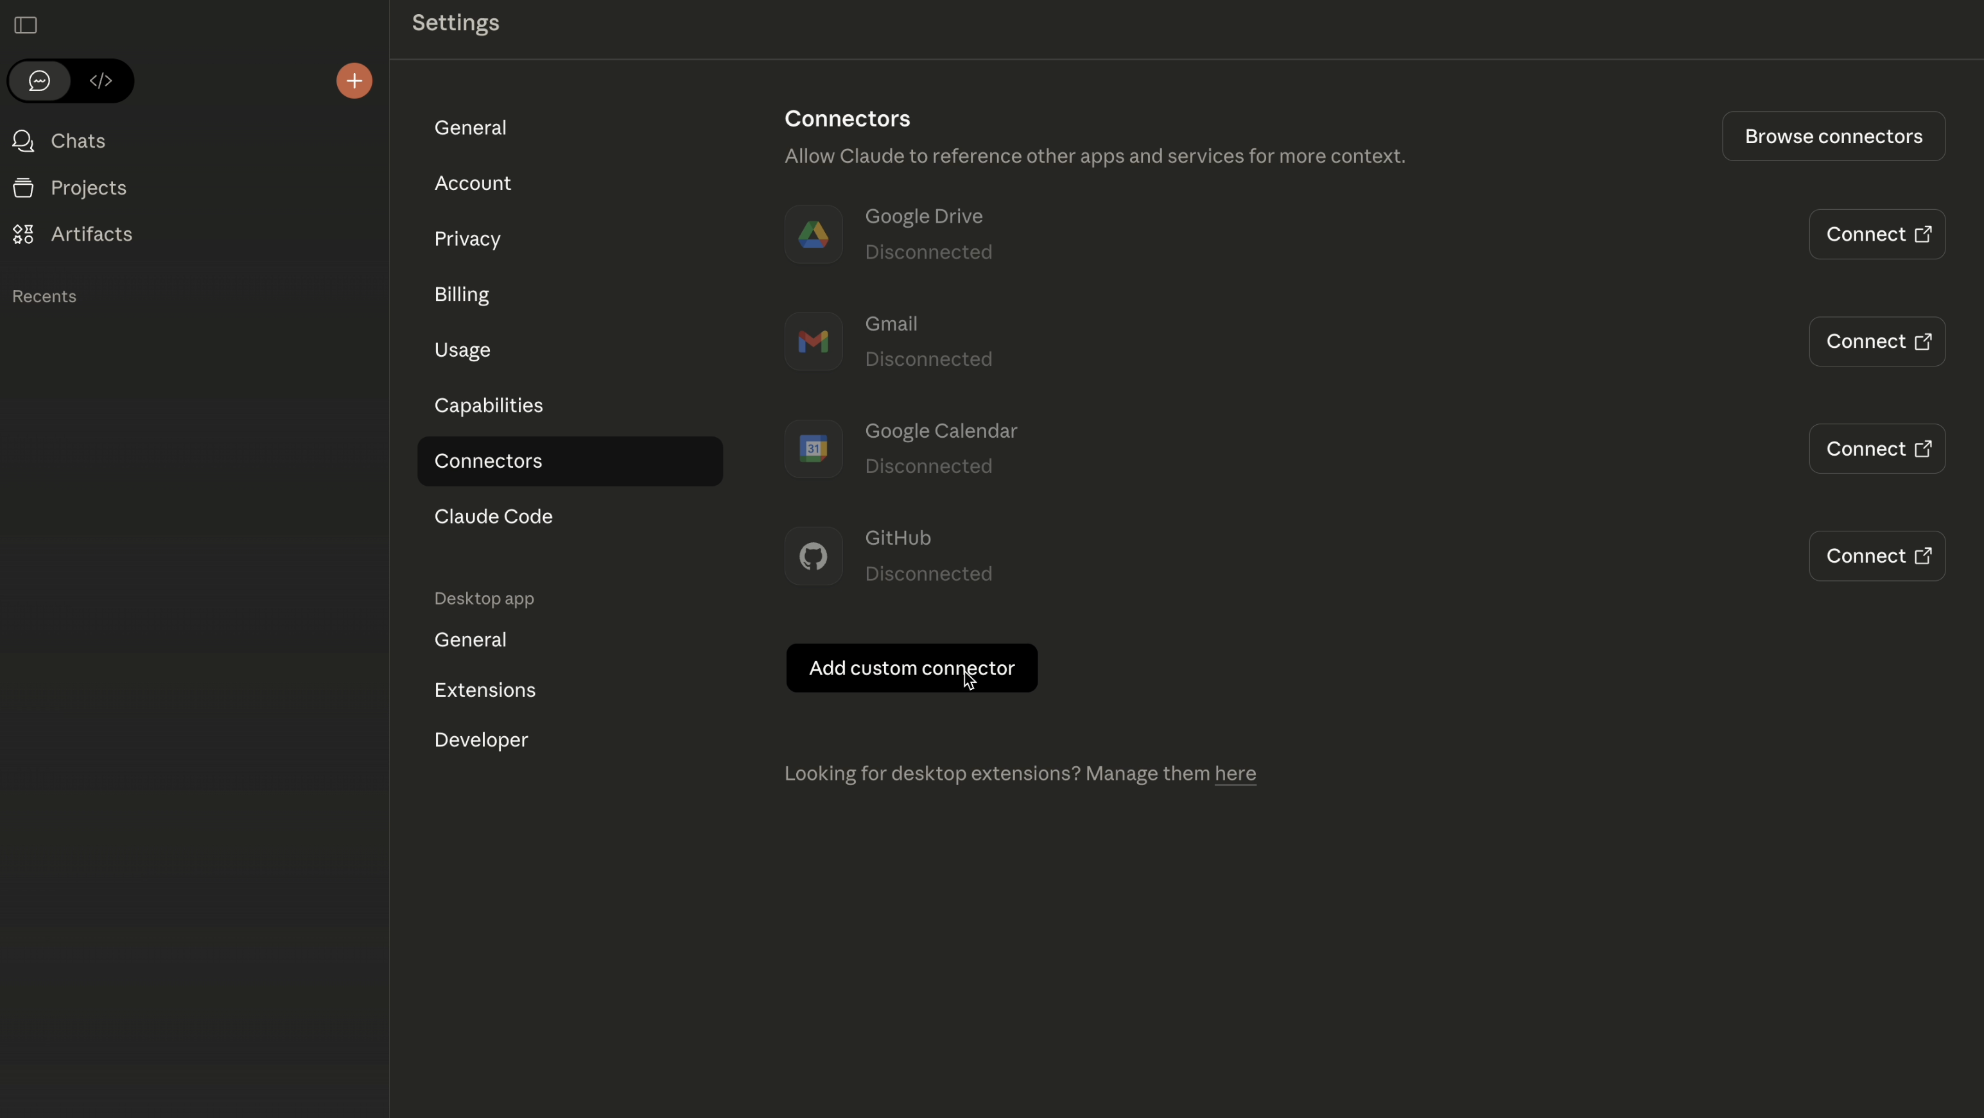Click Browse connectors
This screenshot has width=1984, height=1118.
[x=1834, y=136]
